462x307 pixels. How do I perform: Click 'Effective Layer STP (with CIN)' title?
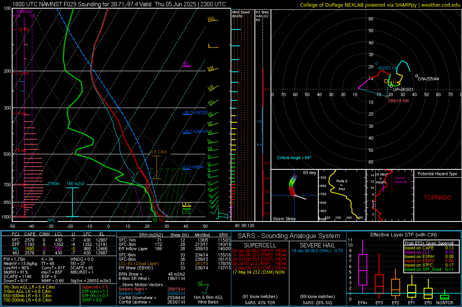403,235
